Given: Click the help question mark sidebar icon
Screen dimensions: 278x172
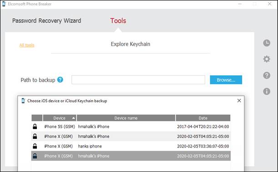Looking at the screenshot, I should pos(267,75).
